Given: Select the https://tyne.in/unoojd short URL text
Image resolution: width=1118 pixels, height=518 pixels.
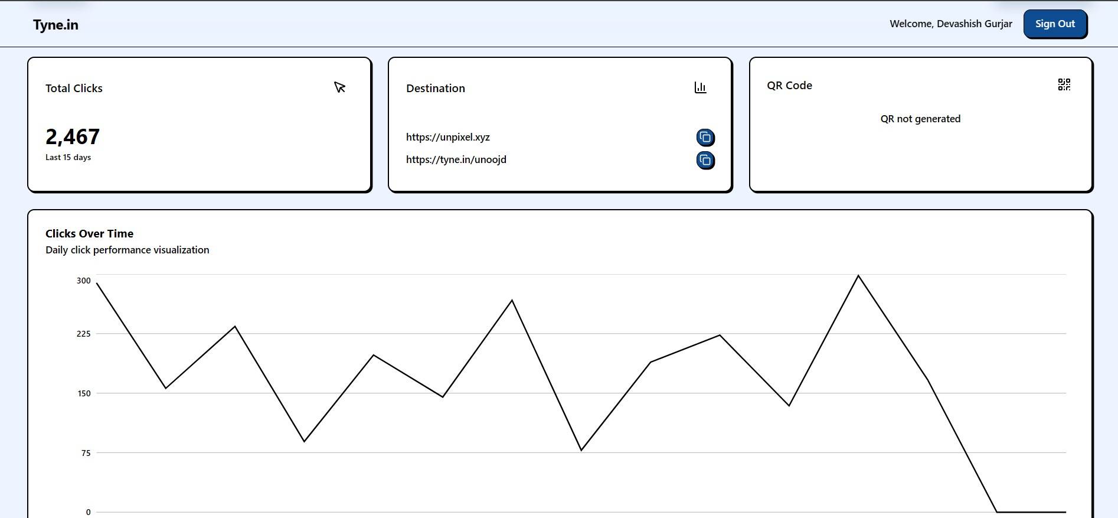Looking at the screenshot, I should point(456,159).
